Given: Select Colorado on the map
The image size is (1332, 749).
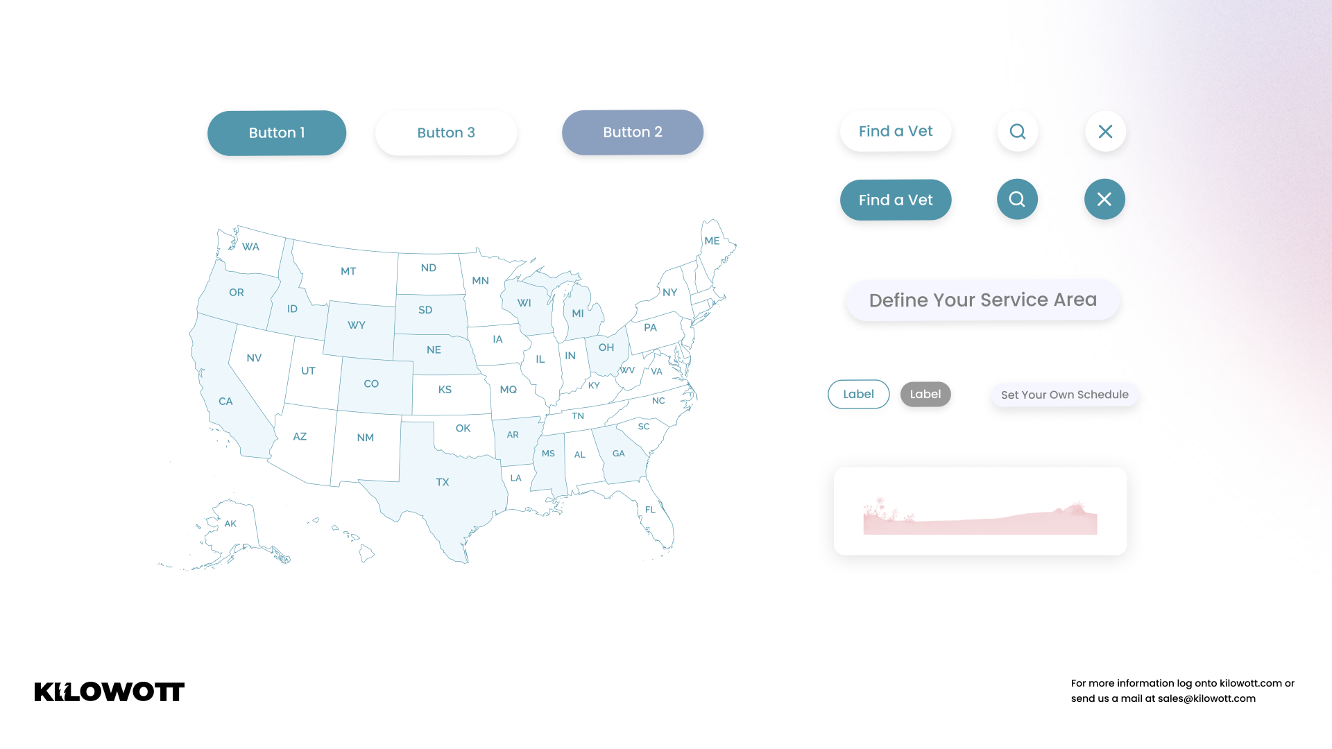Looking at the screenshot, I should coord(371,384).
